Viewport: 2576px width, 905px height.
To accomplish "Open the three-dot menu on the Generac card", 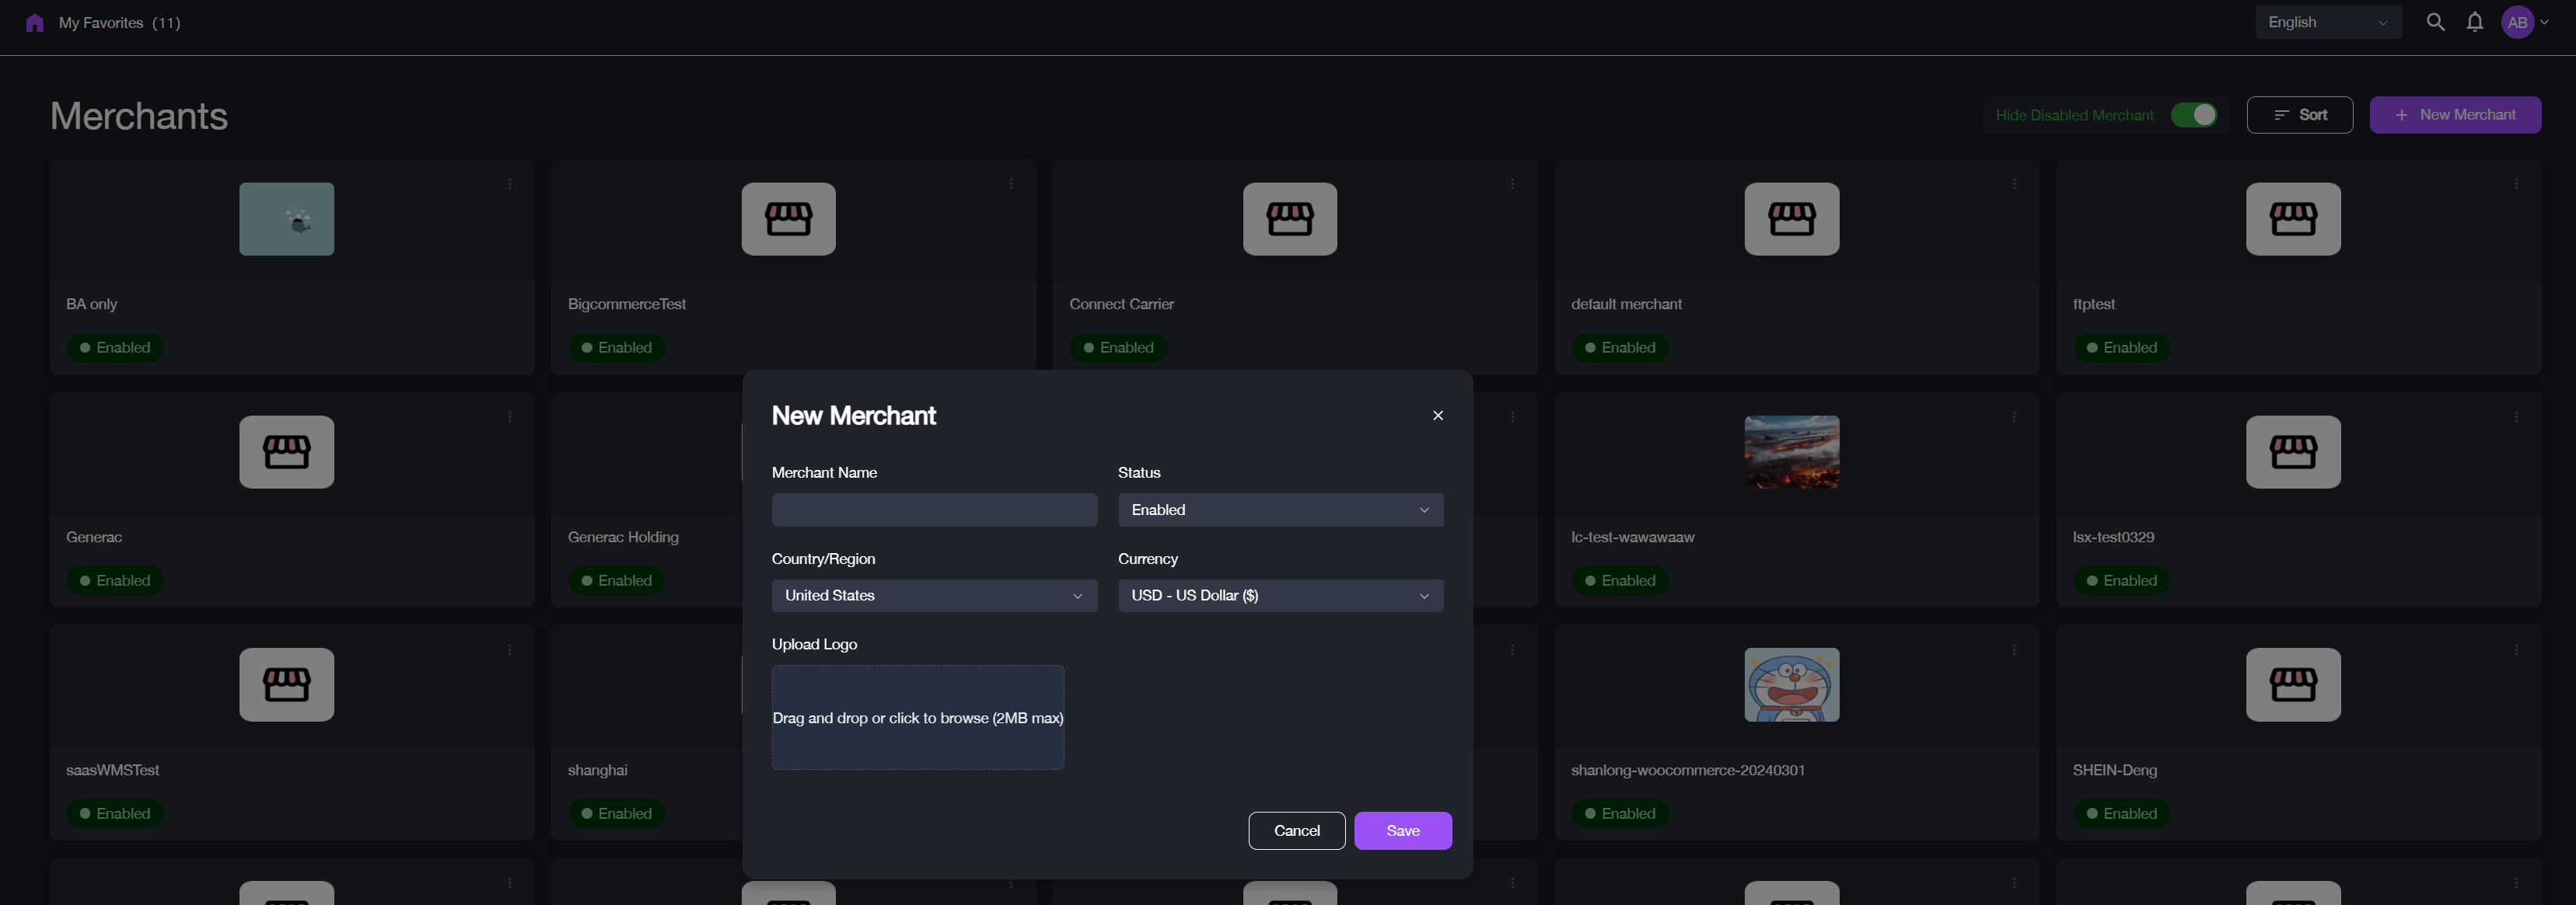I will pos(510,416).
